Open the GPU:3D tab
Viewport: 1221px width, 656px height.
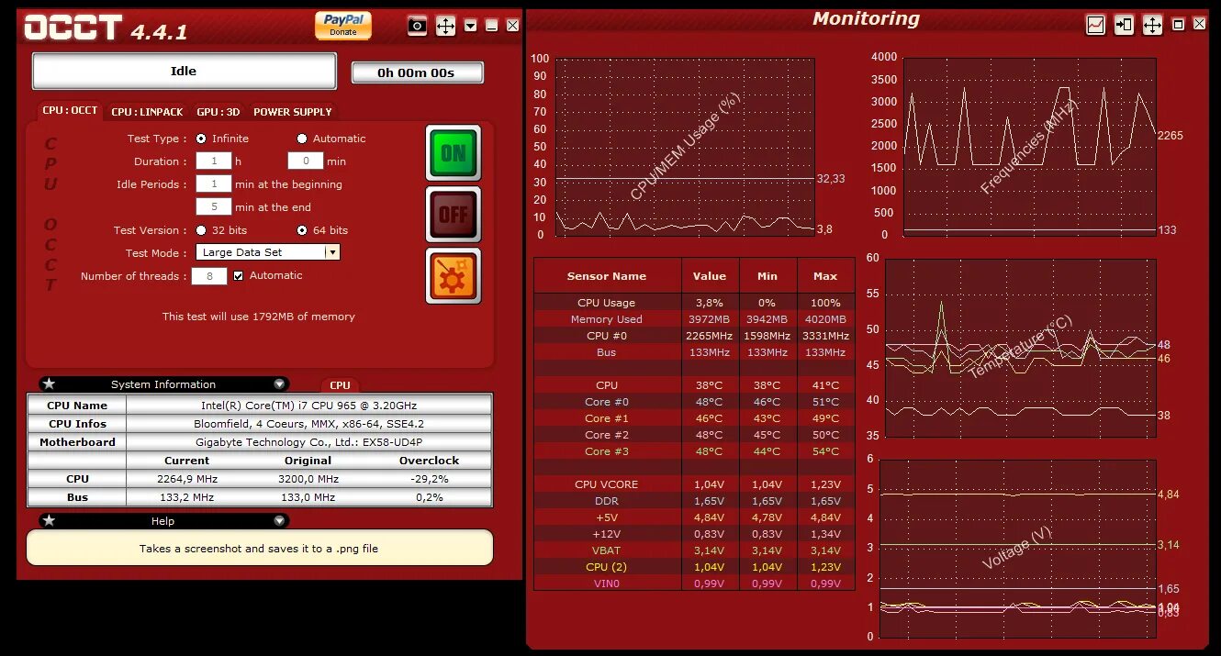(x=218, y=112)
